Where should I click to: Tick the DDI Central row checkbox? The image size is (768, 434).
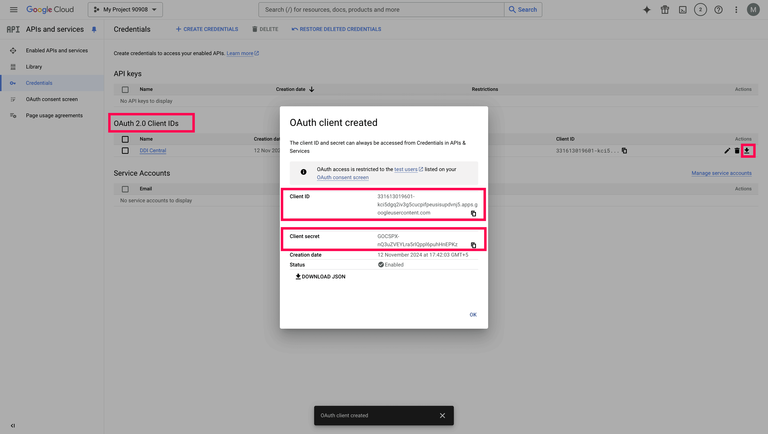[125, 151]
